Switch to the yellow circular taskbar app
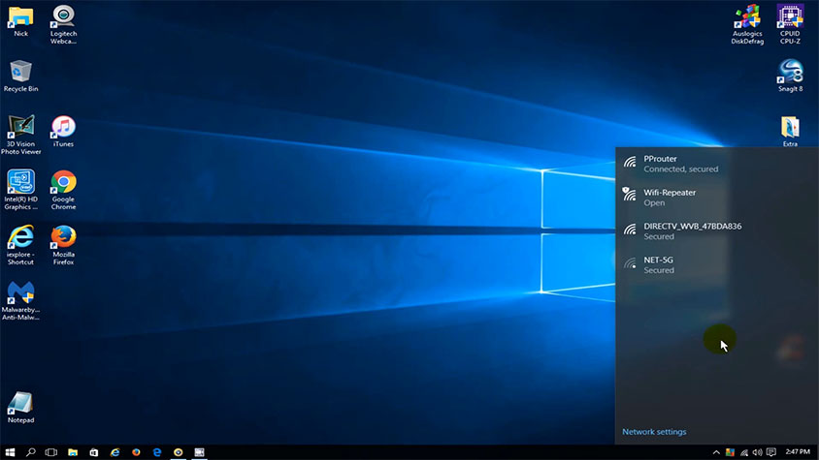The height and width of the screenshot is (460, 819). coord(179,452)
